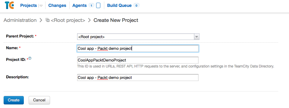Click the root project breadcrumb icon
Viewport: 289px width, 108px height.
(47, 20)
